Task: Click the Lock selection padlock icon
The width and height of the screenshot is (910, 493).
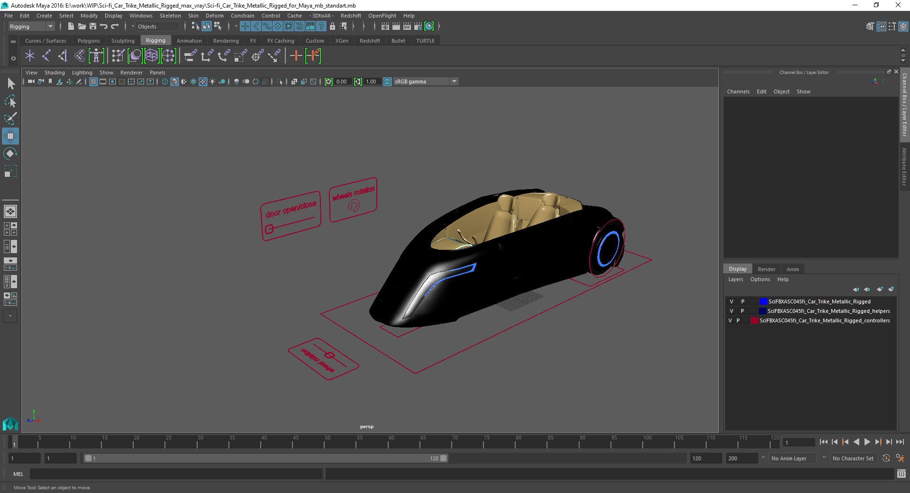Action: click(333, 27)
